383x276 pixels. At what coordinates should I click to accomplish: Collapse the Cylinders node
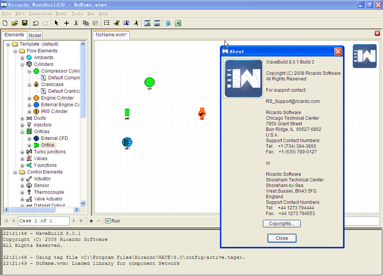(22, 65)
